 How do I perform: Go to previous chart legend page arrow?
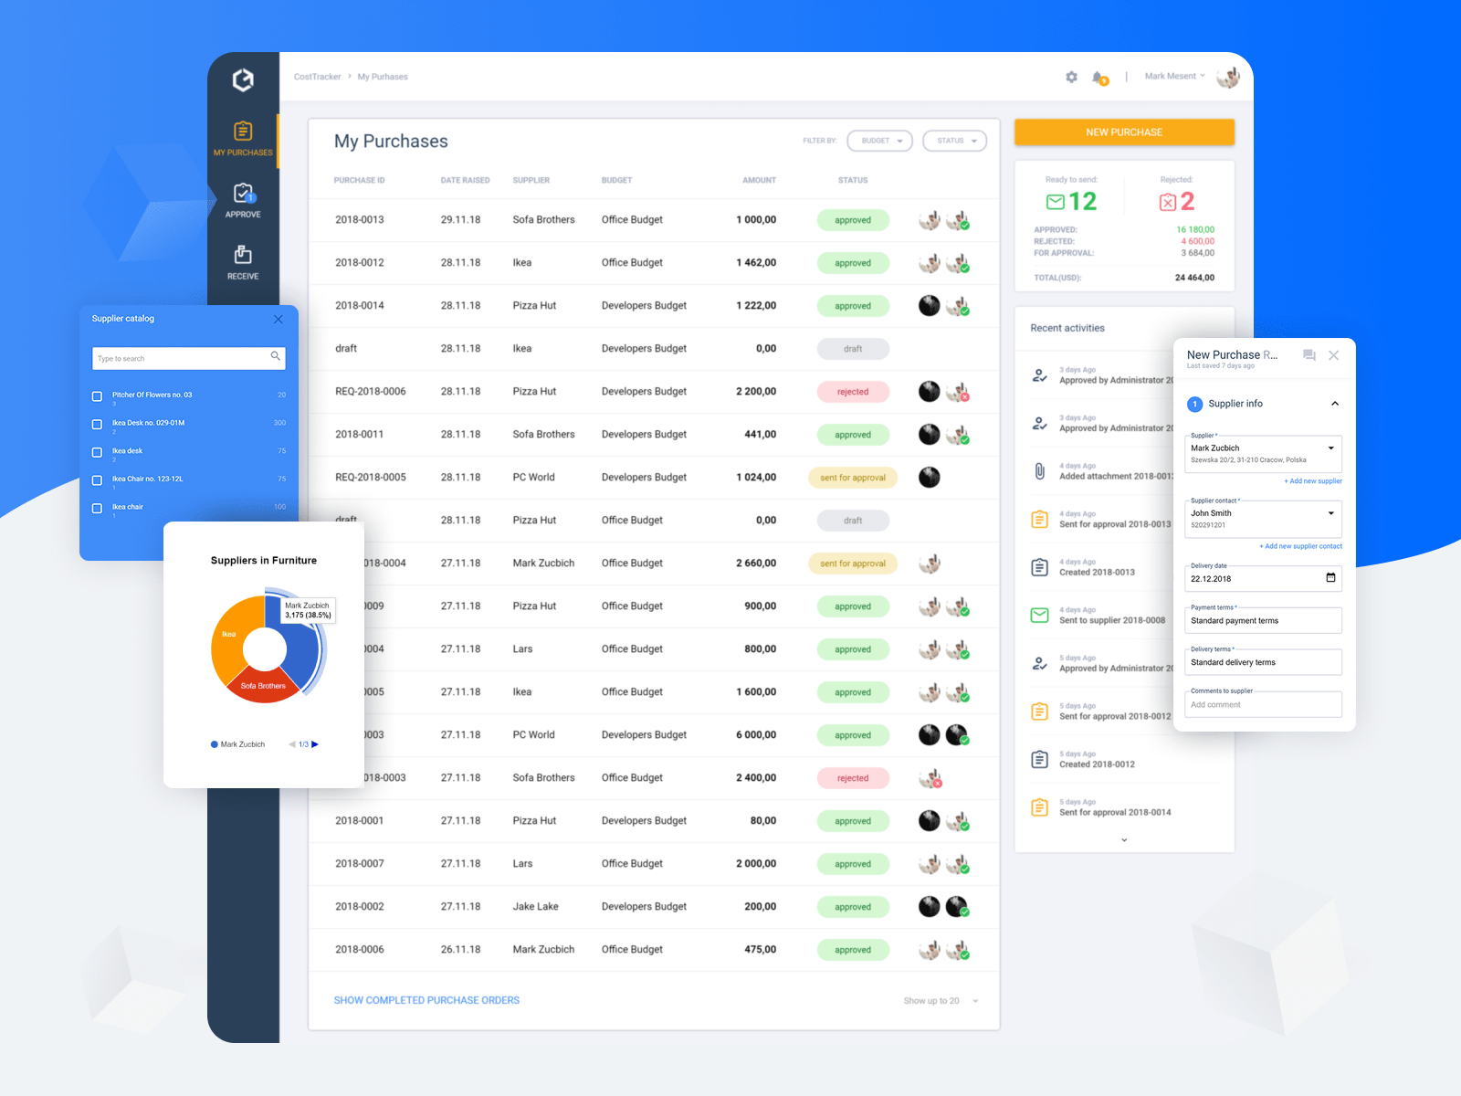pos(292,744)
